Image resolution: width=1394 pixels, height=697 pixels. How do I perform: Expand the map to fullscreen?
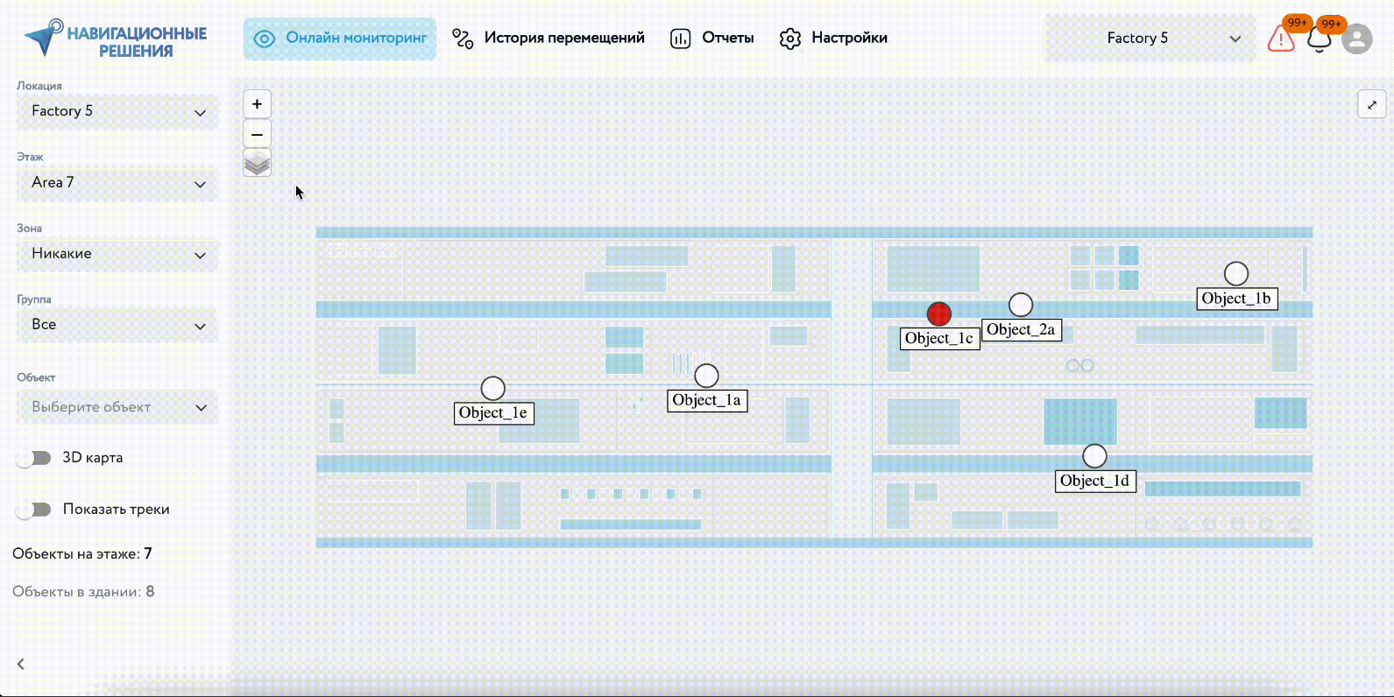[1372, 105]
